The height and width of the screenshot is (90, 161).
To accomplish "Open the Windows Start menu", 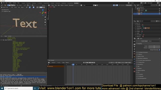I will pos(2,88).
